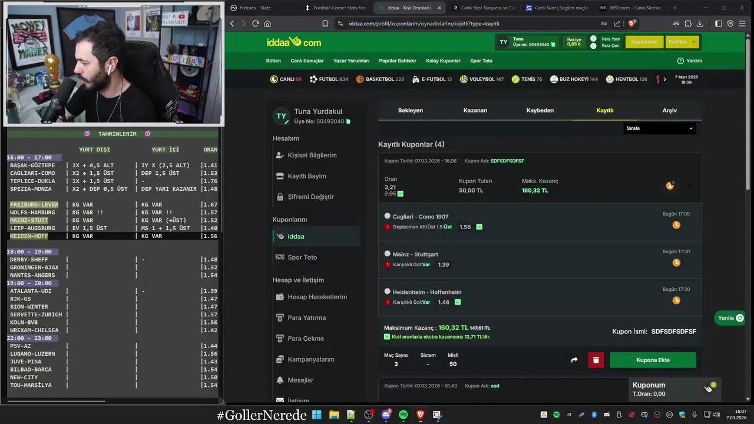Click the browser address bar URL
Image resolution: width=754 pixels, height=424 pixels.
tap(424, 24)
